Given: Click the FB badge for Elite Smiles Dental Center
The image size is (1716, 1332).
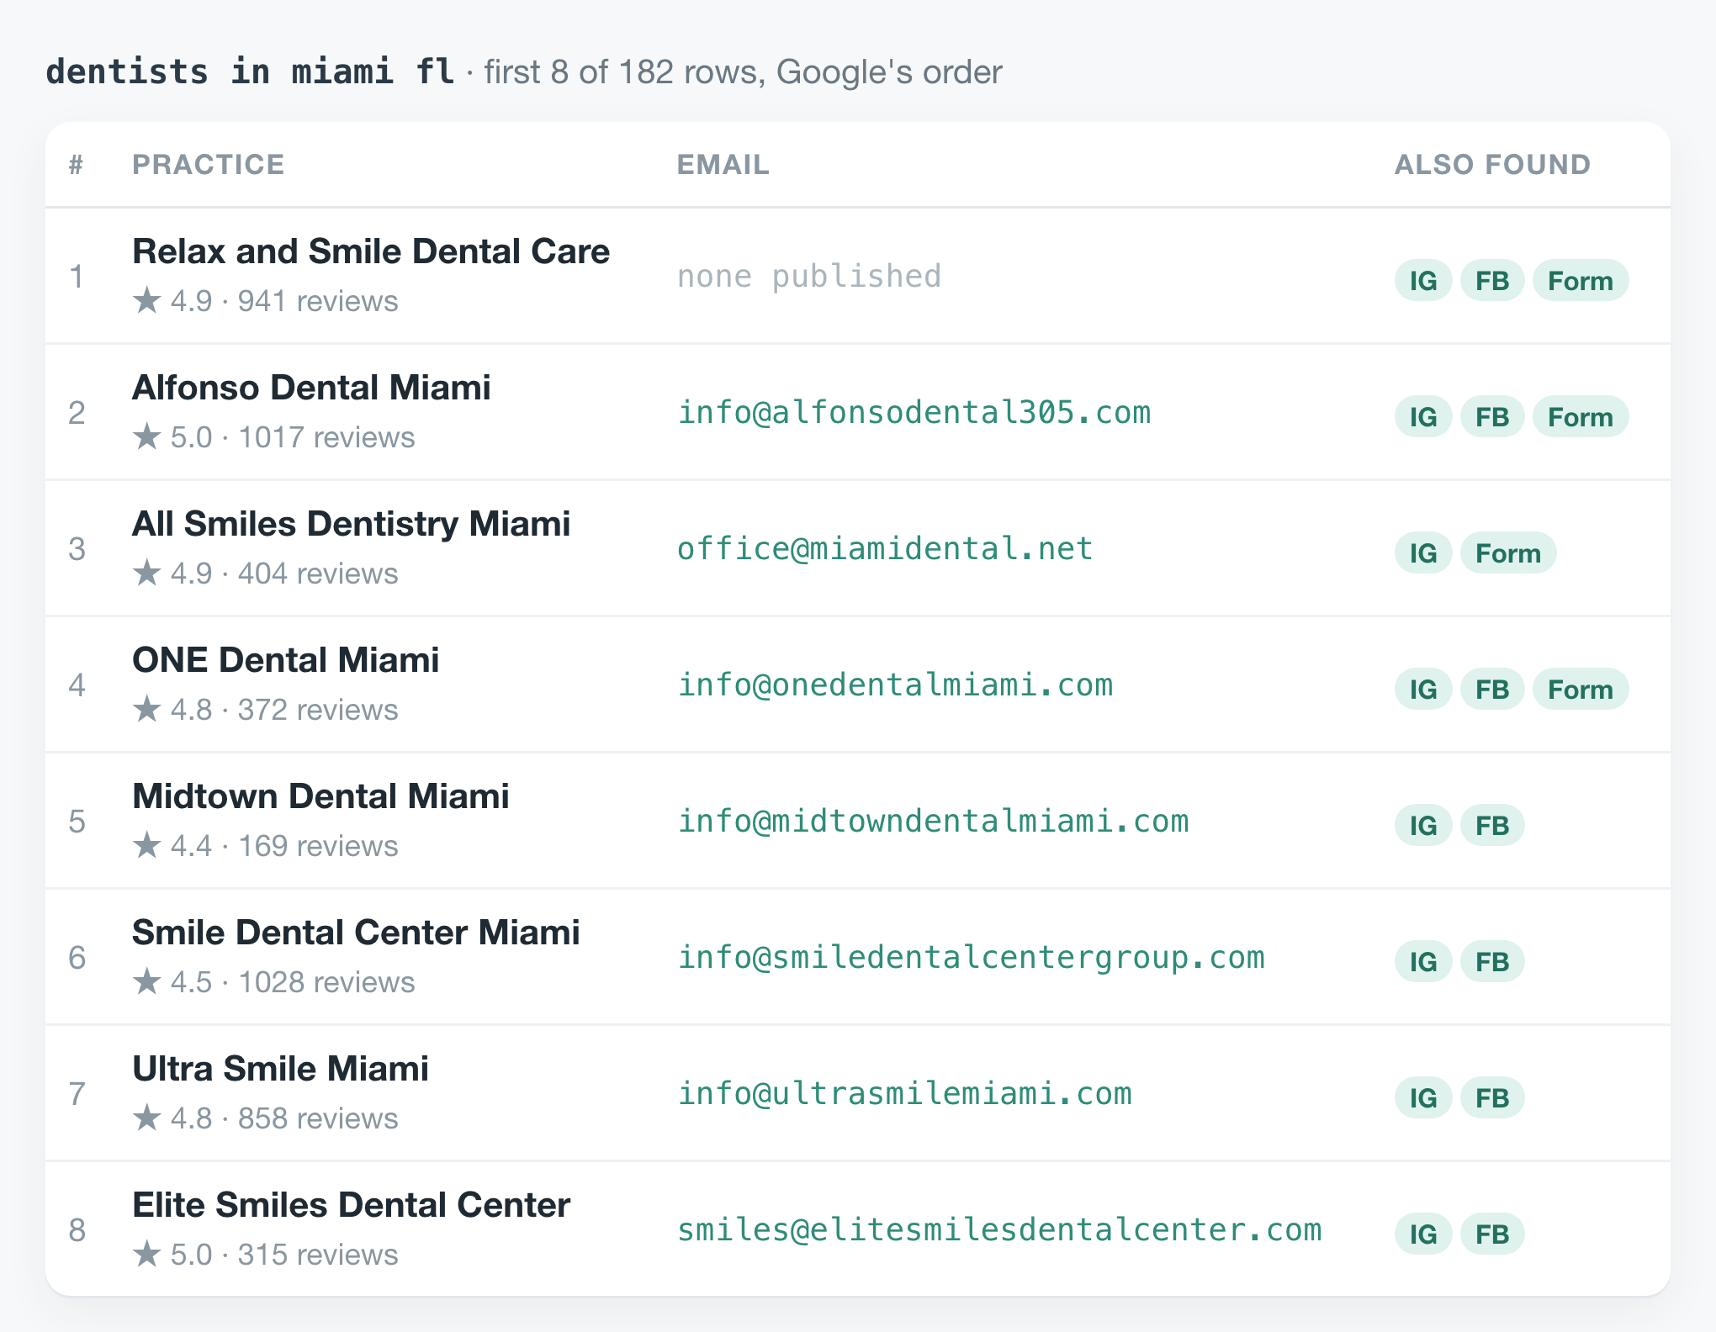Looking at the screenshot, I should pos(1492,1234).
